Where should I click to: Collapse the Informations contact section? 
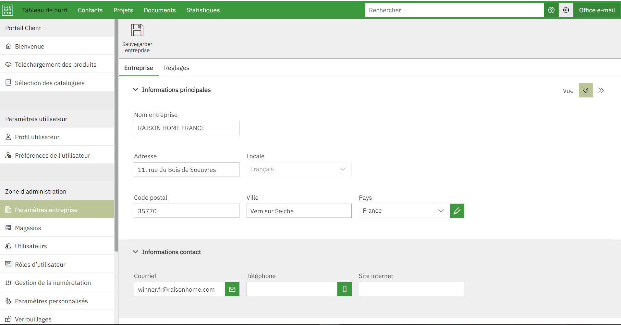click(136, 252)
